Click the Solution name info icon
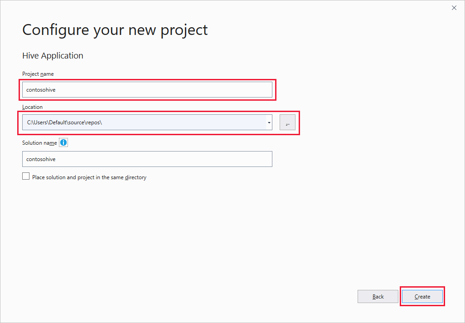Viewport: 465px width, 323px height. coord(63,142)
